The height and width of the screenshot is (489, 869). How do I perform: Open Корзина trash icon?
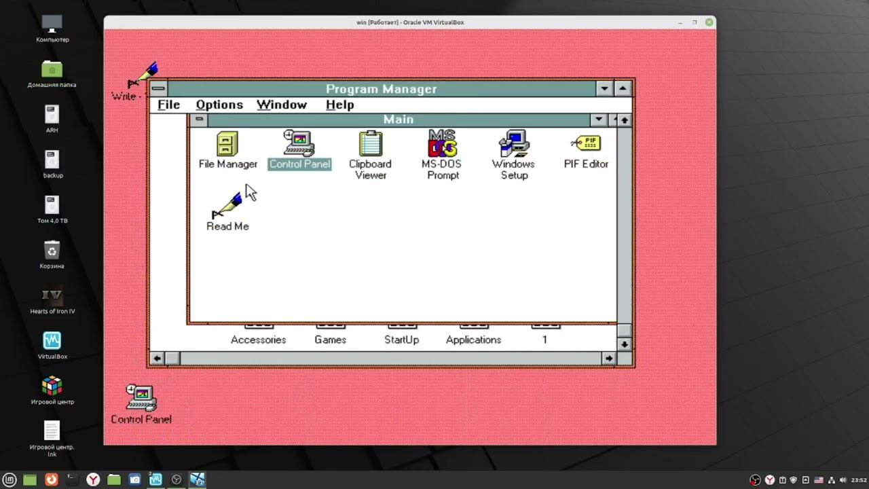point(52,255)
